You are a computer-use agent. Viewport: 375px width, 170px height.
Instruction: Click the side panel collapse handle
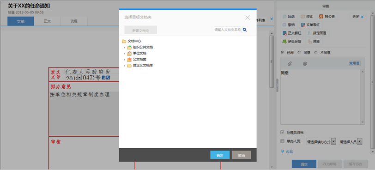277,85
